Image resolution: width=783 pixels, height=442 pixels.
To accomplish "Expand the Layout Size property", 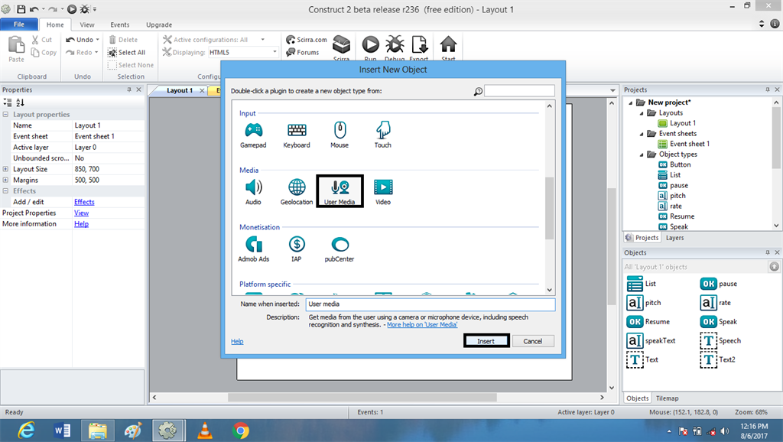I will [x=5, y=169].
